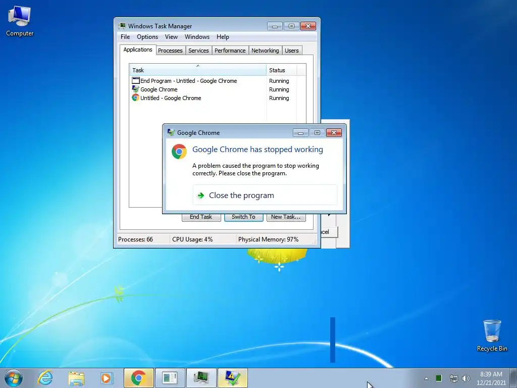This screenshot has width=517, height=388.
Task: Close the Windows Task Manager window
Action: click(x=308, y=26)
